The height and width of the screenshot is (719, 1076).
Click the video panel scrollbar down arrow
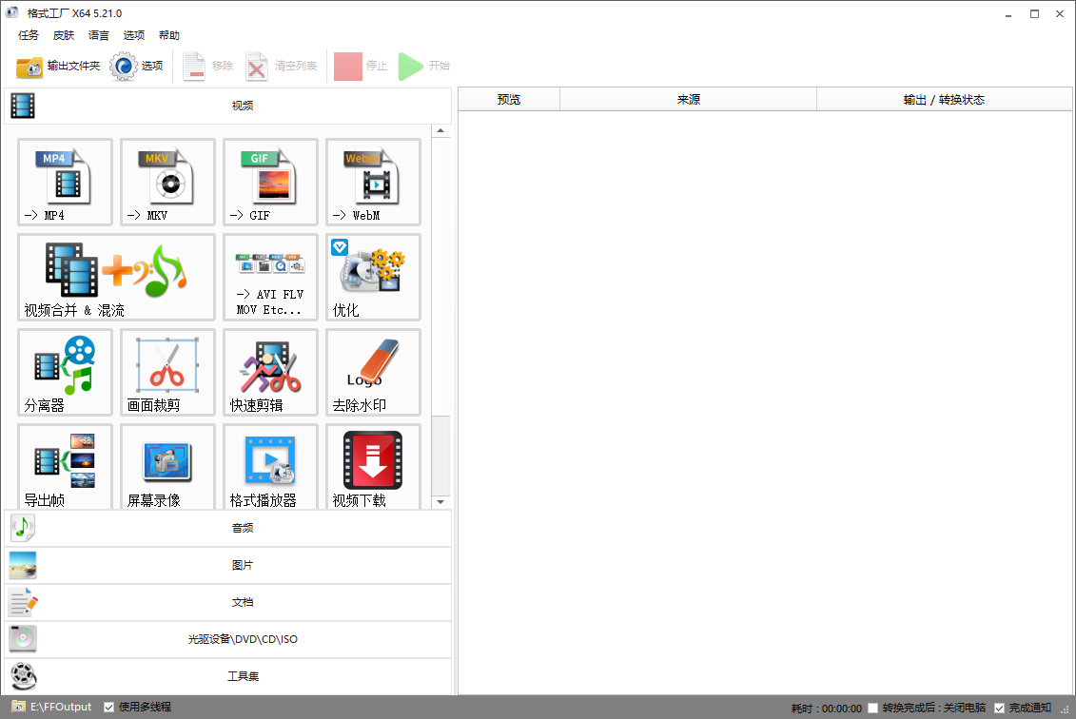(x=440, y=501)
